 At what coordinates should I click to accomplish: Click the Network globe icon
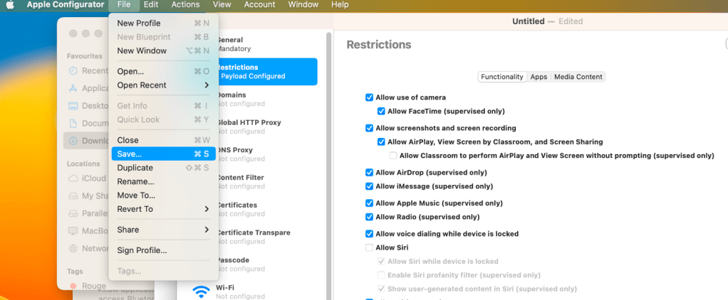73,248
